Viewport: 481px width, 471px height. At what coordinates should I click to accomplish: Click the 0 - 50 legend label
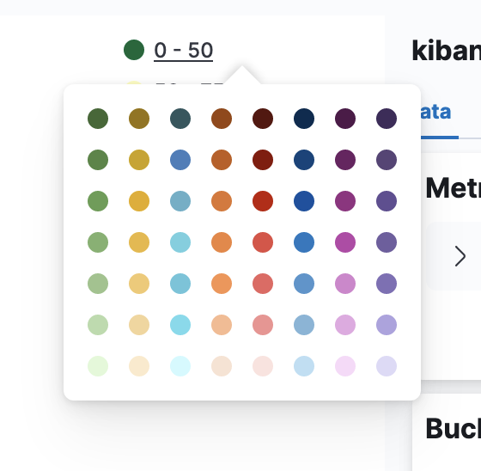tap(184, 50)
